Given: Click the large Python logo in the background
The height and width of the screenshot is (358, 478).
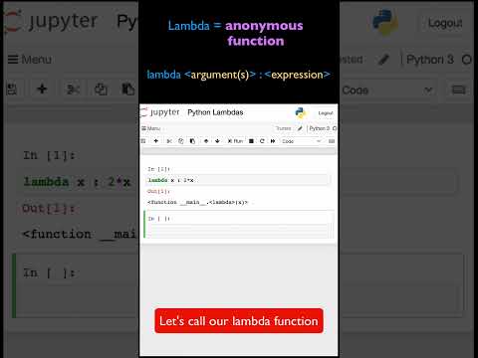Looking at the screenshot, I should pyautogui.click(x=385, y=22).
